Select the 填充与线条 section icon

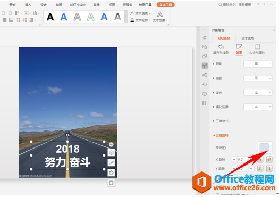221,49
